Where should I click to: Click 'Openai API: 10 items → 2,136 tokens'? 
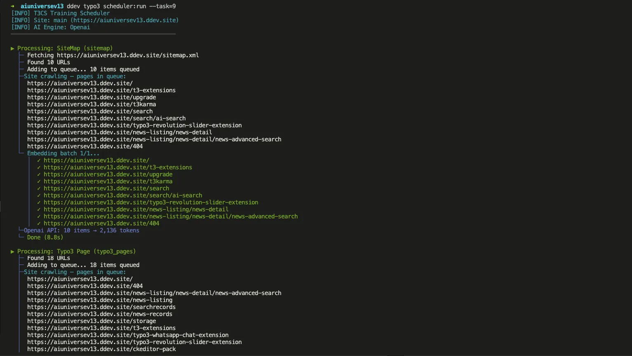(x=82, y=230)
